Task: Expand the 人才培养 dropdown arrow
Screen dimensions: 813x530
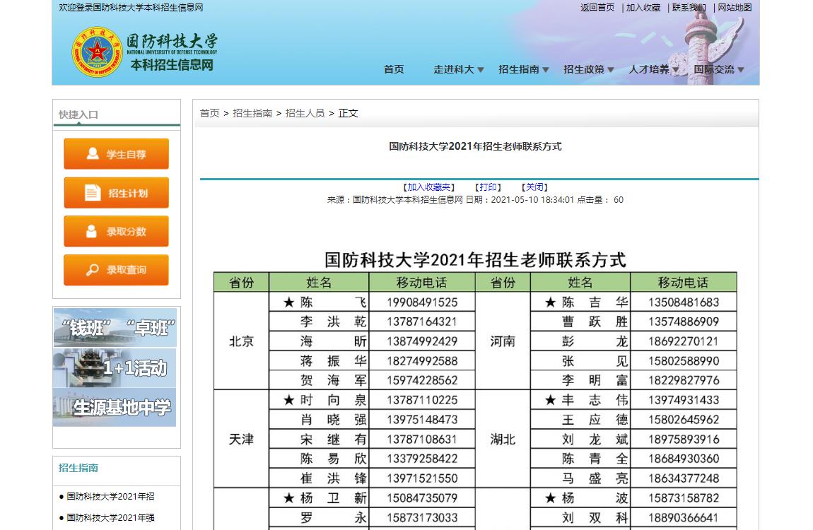Action: coord(676,70)
